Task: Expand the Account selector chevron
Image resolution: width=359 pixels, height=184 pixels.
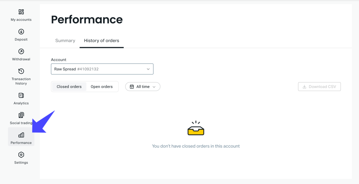Action: click(x=148, y=69)
